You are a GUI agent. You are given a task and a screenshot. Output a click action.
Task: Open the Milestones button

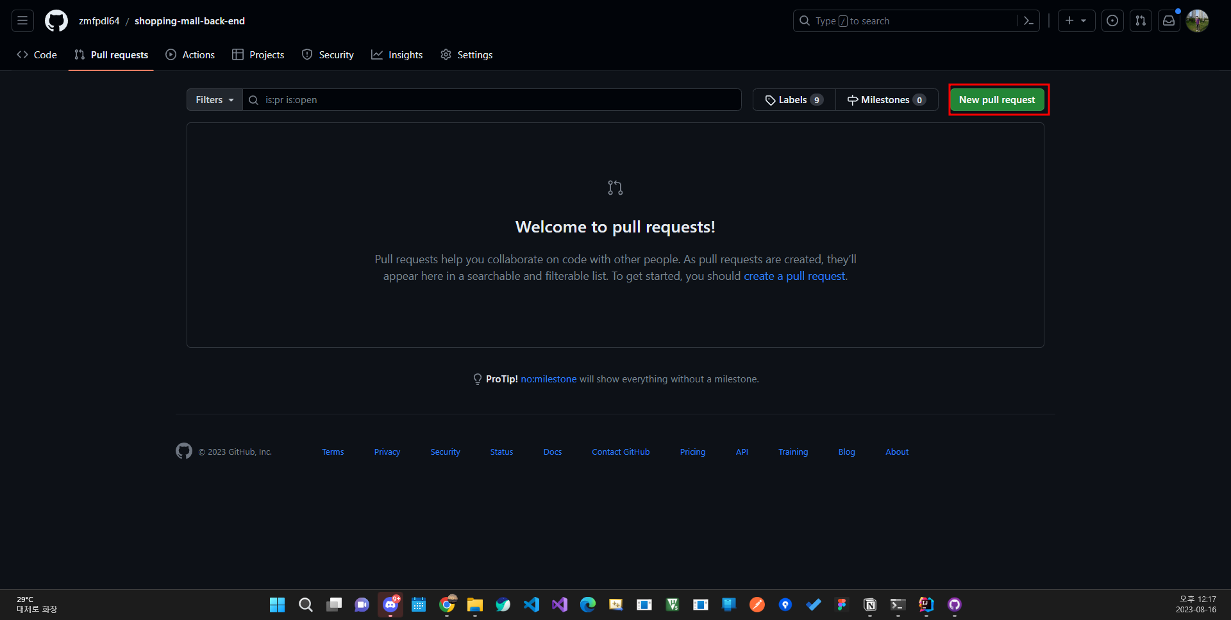click(886, 100)
